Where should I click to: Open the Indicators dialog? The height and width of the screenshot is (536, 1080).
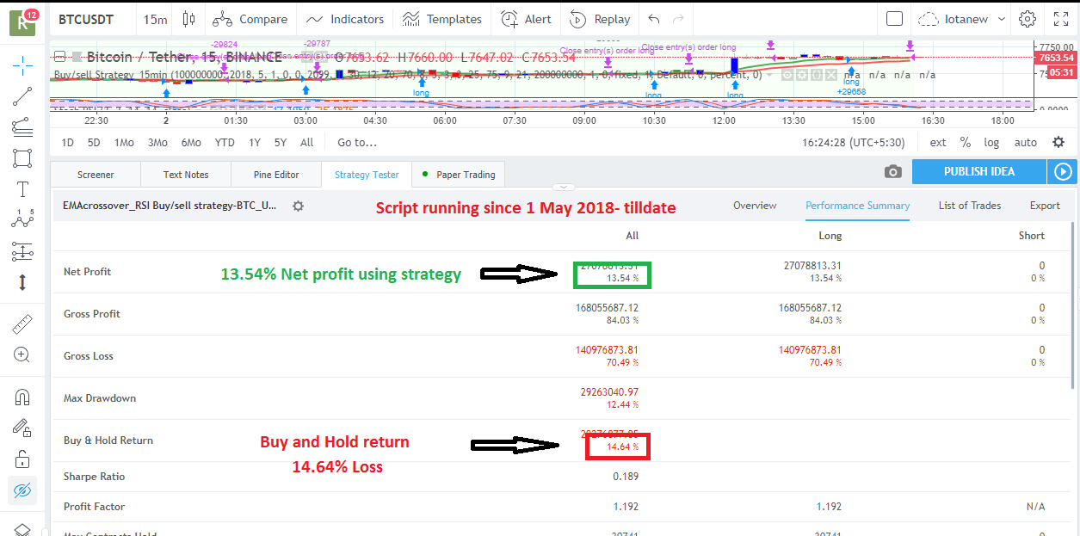pyautogui.click(x=344, y=19)
